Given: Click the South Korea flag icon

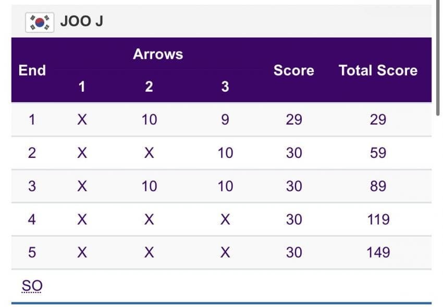Looking at the screenshot, I should pyautogui.click(x=40, y=22).
